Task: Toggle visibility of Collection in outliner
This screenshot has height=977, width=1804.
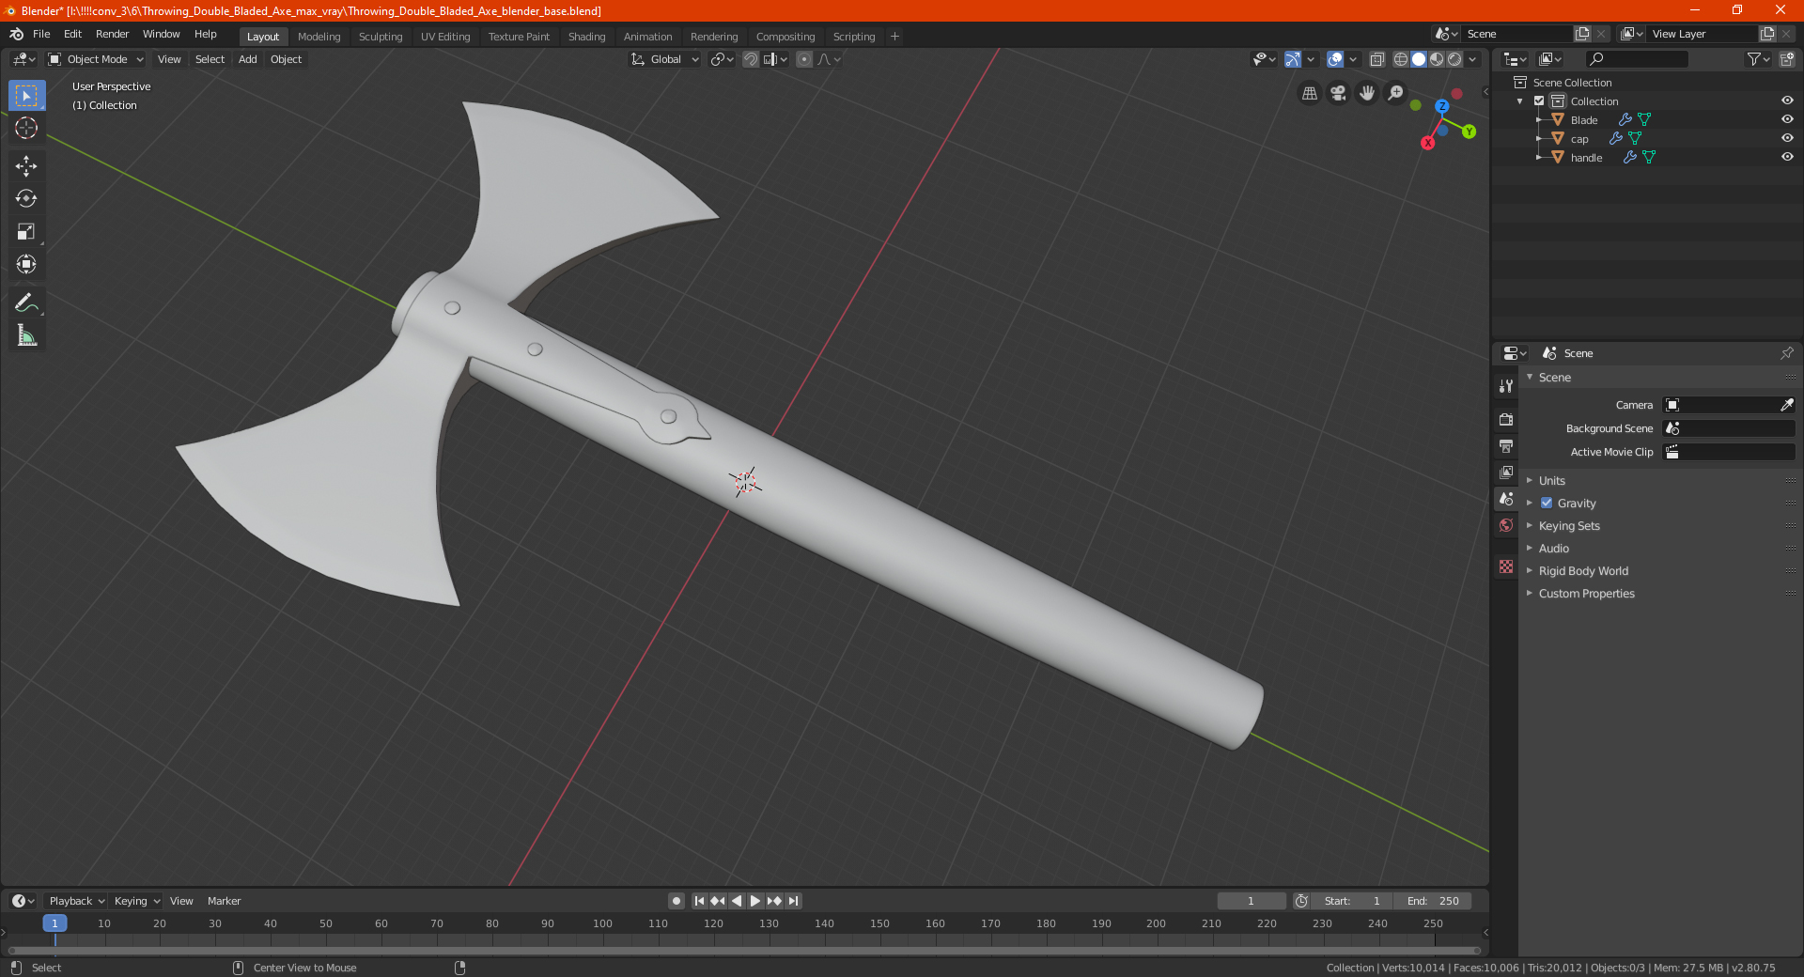Action: click(x=1787, y=101)
